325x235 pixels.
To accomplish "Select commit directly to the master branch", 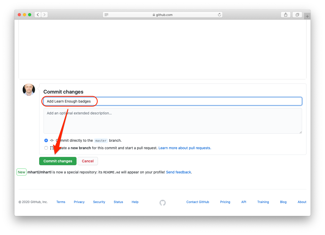I will point(46,140).
